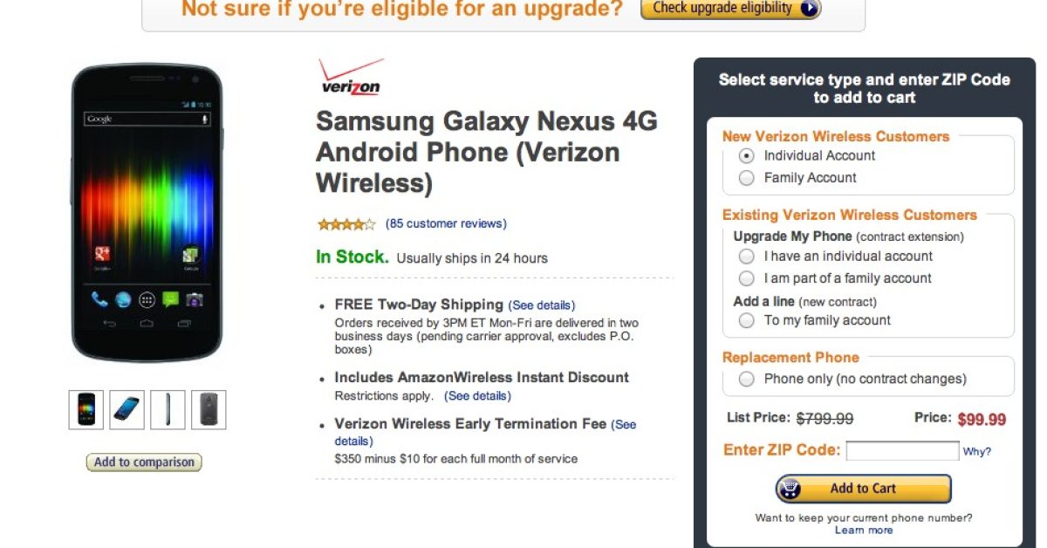Choose the Family Account option
The height and width of the screenshot is (548, 1047).
pos(747,178)
